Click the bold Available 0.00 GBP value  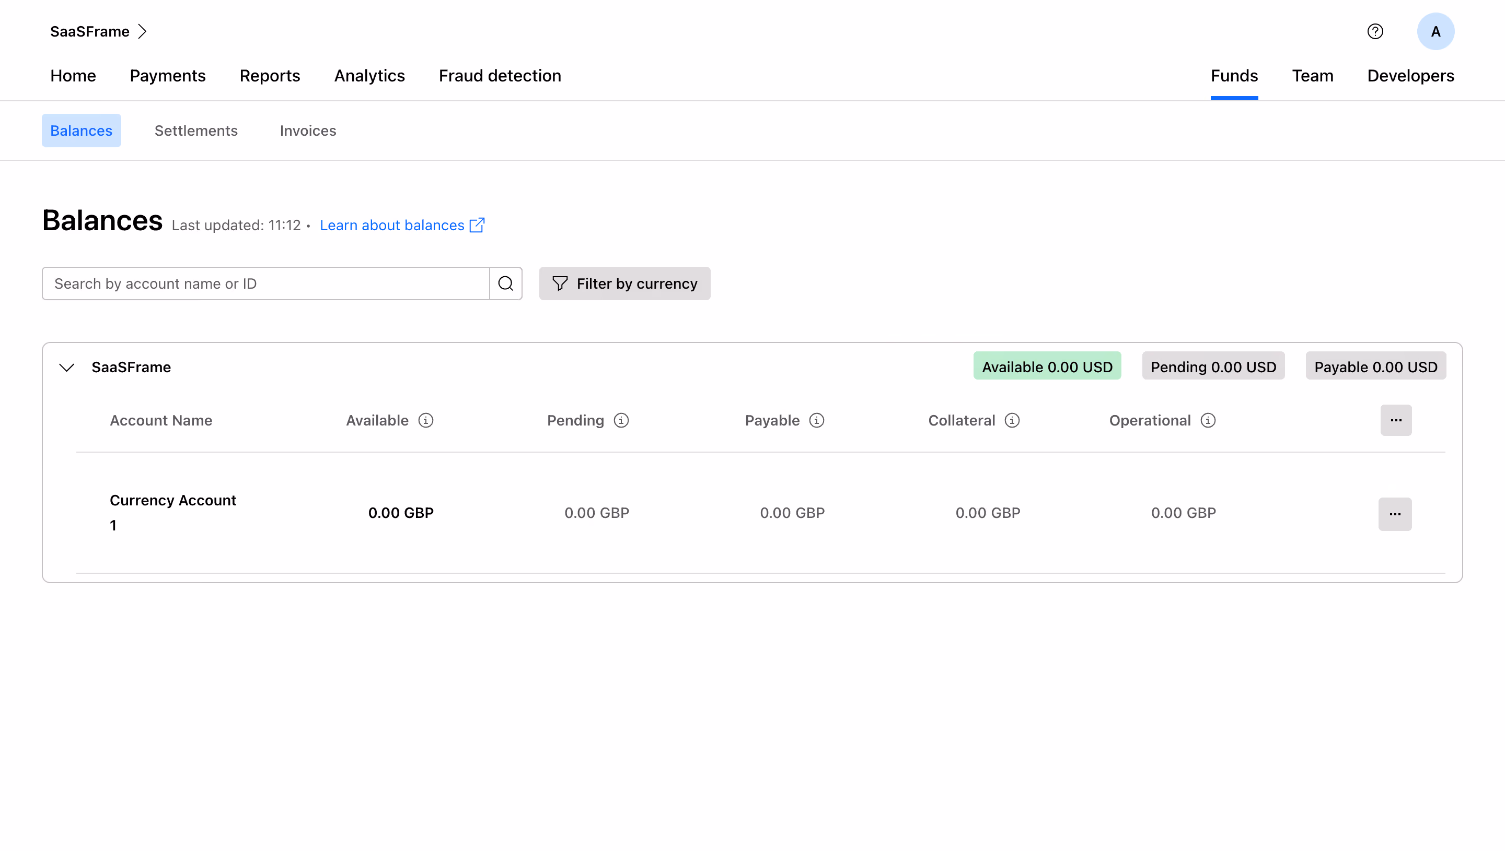[x=401, y=513]
